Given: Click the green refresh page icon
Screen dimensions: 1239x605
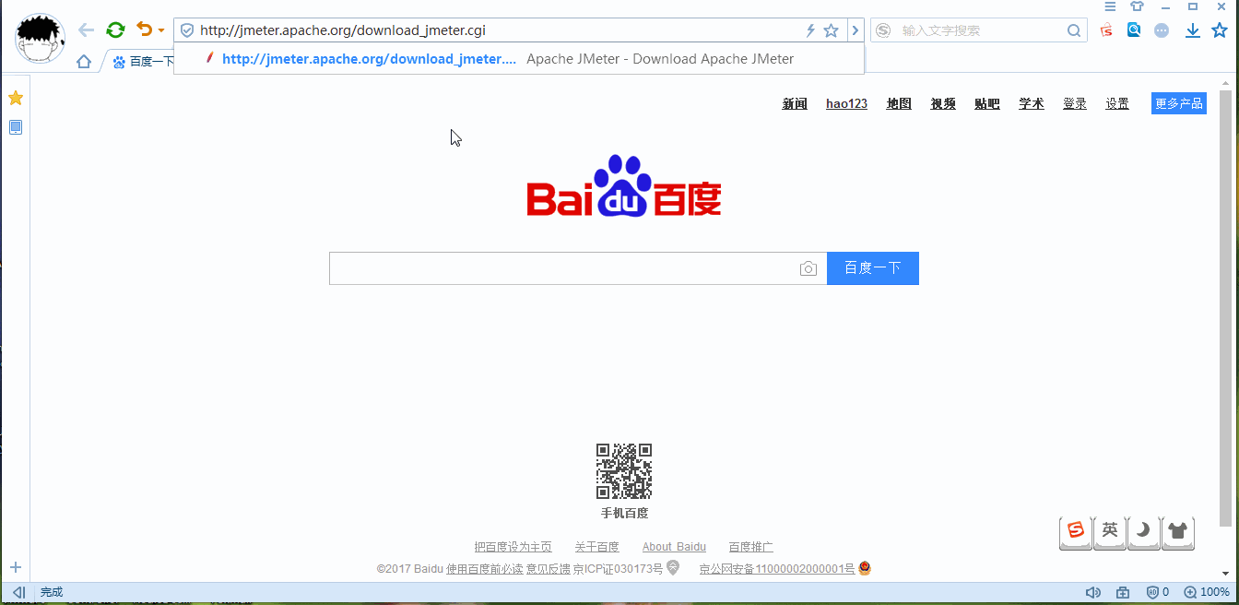Looking at the screenshot, I should (115, 30).
